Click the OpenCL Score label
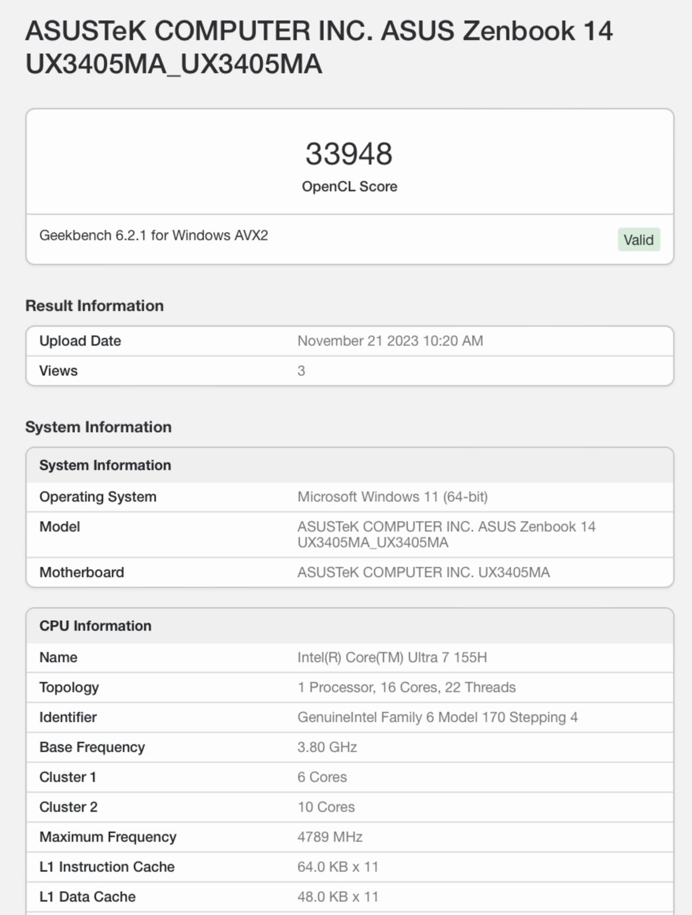Viewport: 692px width, 915px height. coord(349,187)
